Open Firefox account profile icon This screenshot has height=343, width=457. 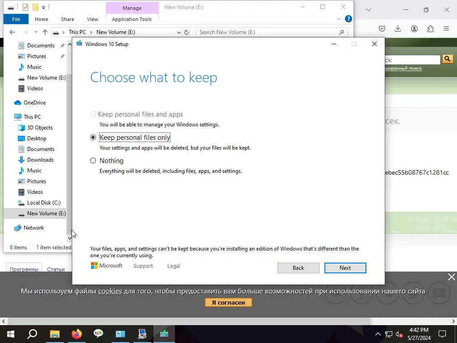414,29
